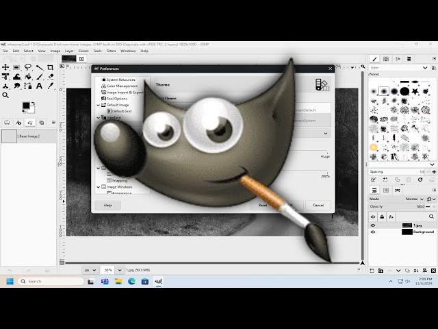Select the Paintbrush tool
Image resolution: width=438 pixels, height=329 pixels.
click(x=40, y=77)
